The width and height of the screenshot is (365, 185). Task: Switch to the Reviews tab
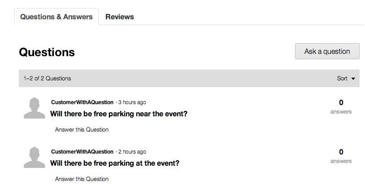(119, 17)
